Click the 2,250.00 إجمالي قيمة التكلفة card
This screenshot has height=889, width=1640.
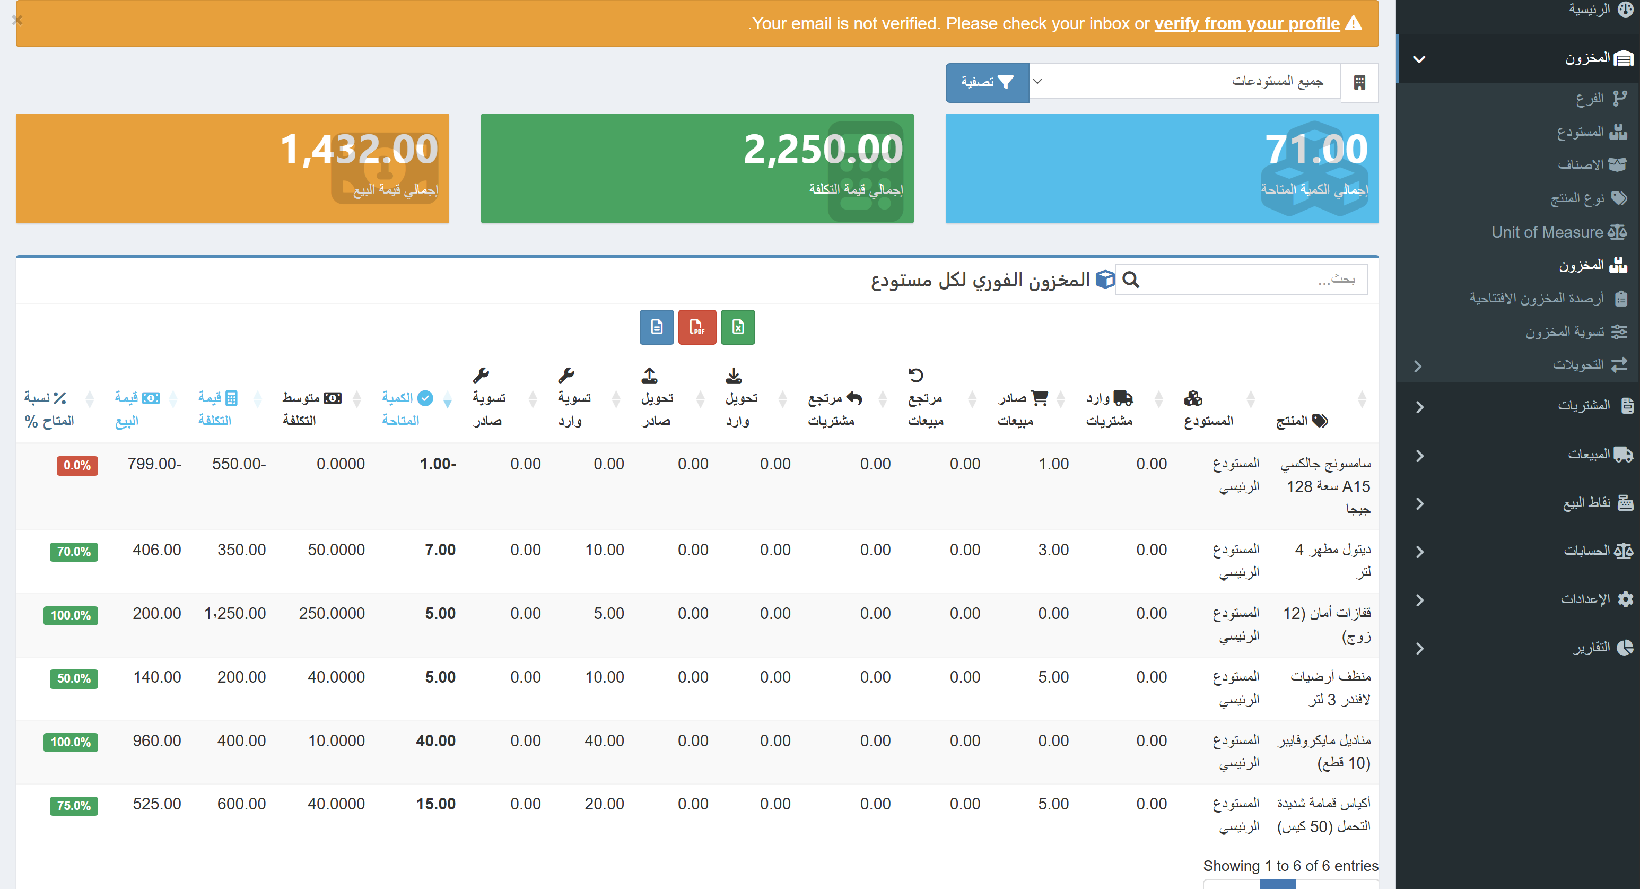click(x=697, y=168)
